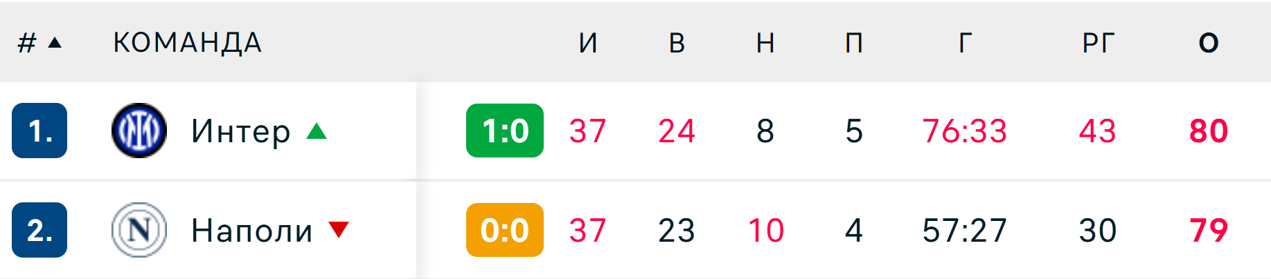The height and width of the screenshot is (279, 1271).
Task: Open the orange 0:0 live score badge
Action: [x=505, y=230]
